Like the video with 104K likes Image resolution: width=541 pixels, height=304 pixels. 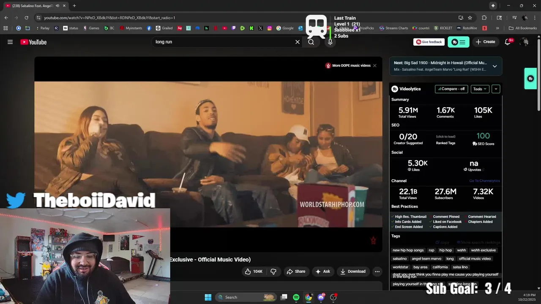tap(254, 271)
